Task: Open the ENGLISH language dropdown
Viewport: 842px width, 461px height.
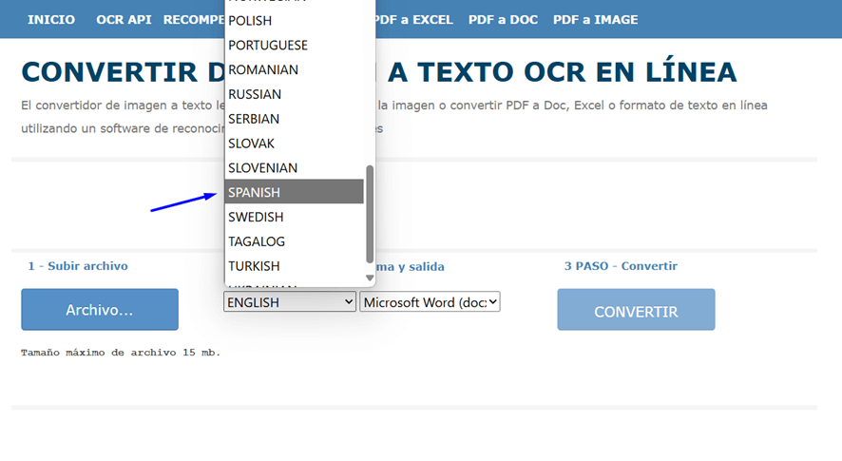Action: [x=290, y=302]
